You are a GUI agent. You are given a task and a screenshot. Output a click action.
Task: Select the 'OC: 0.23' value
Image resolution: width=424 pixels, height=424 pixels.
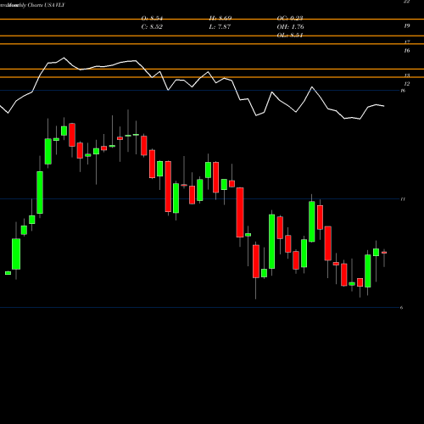click(290, 19)
